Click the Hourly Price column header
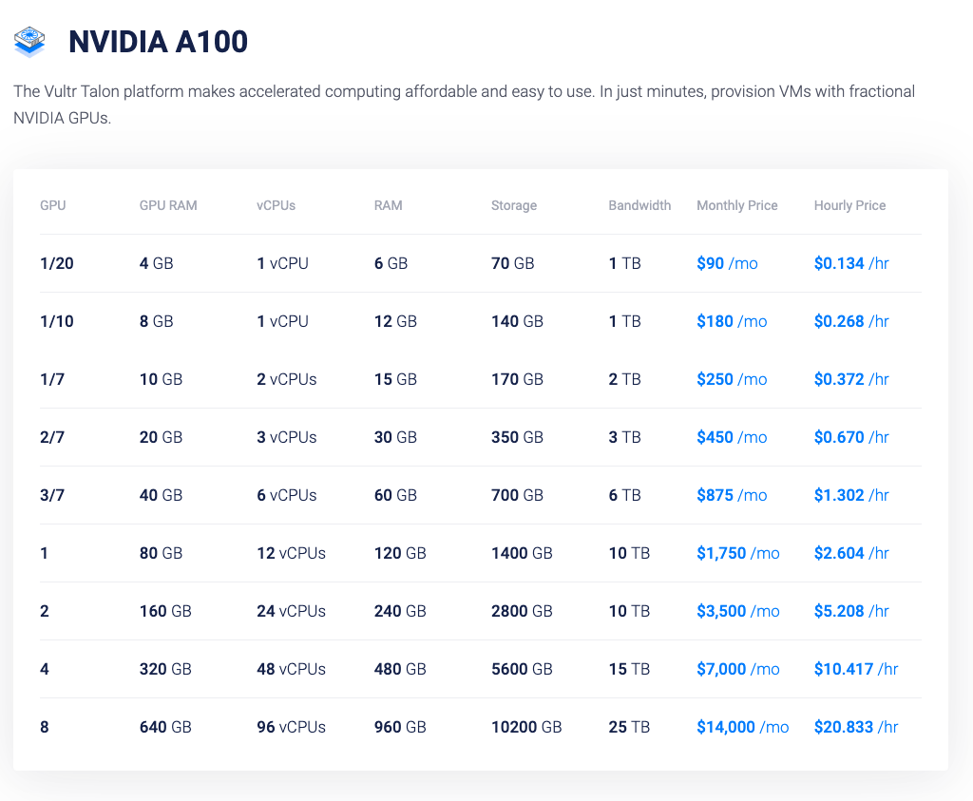Screen dimensions: 973x801 (x=849, y=205)
